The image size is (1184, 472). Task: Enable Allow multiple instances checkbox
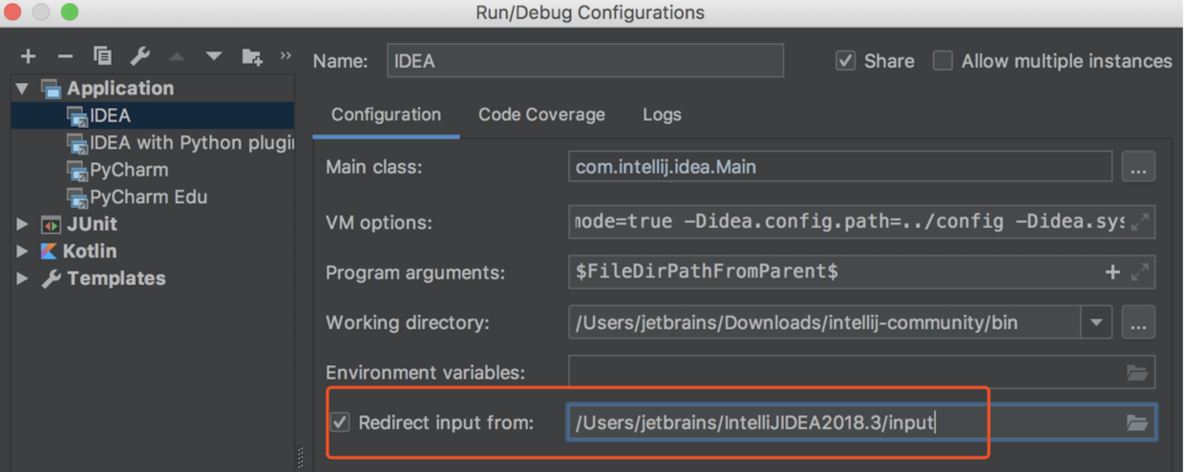[942, 61]
